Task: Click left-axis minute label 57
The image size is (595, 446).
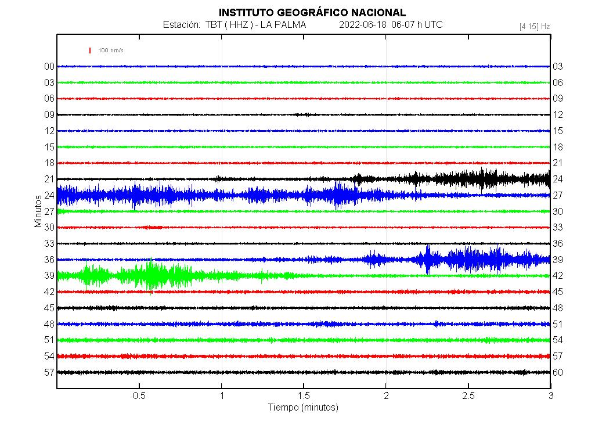Action: click(x=49, y=372)
